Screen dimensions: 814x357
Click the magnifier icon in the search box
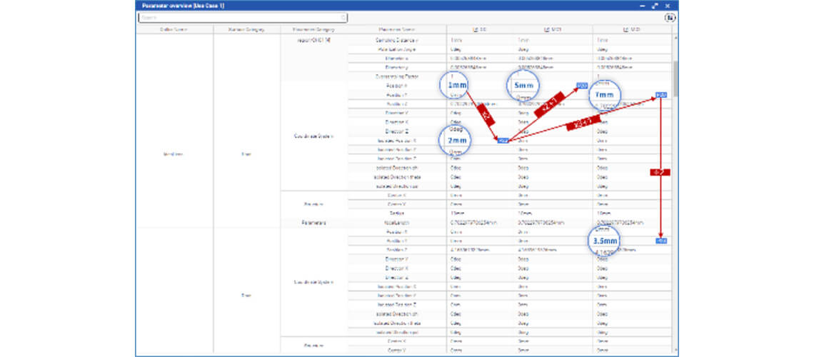343,18
